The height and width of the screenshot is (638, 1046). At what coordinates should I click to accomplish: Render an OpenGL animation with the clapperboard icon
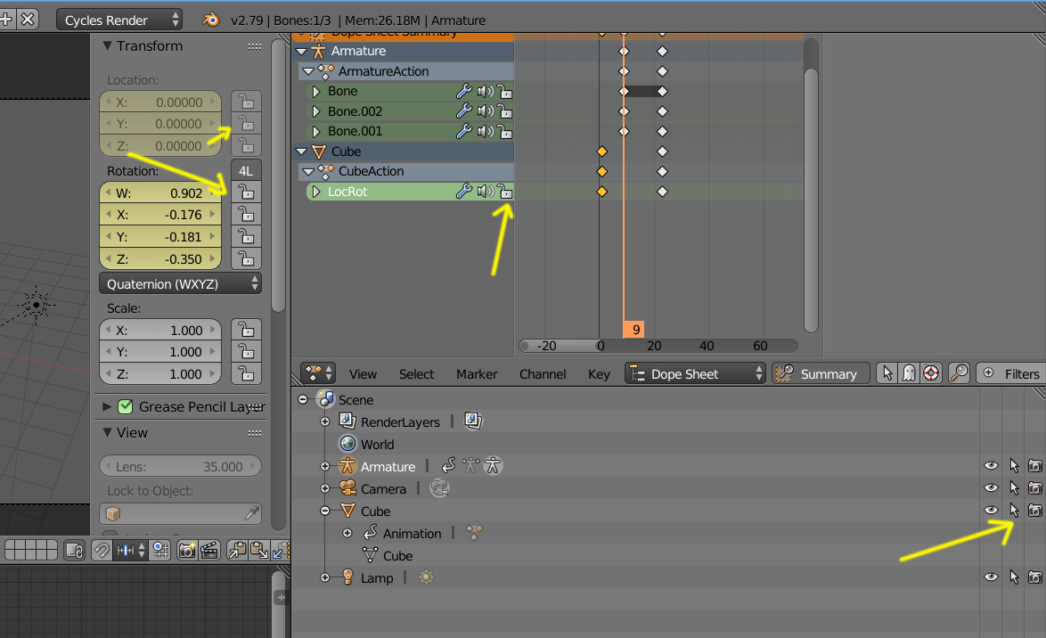point(208,550)
